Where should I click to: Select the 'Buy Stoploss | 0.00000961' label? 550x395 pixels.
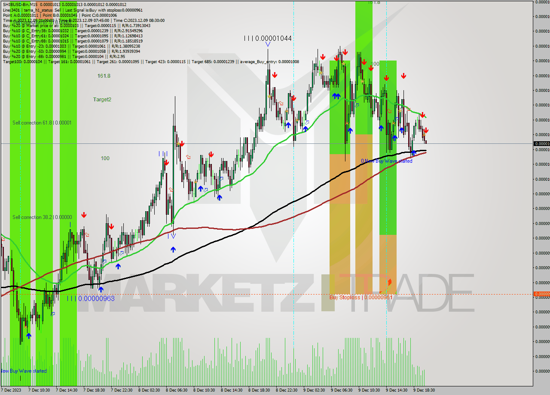[361, 297]
